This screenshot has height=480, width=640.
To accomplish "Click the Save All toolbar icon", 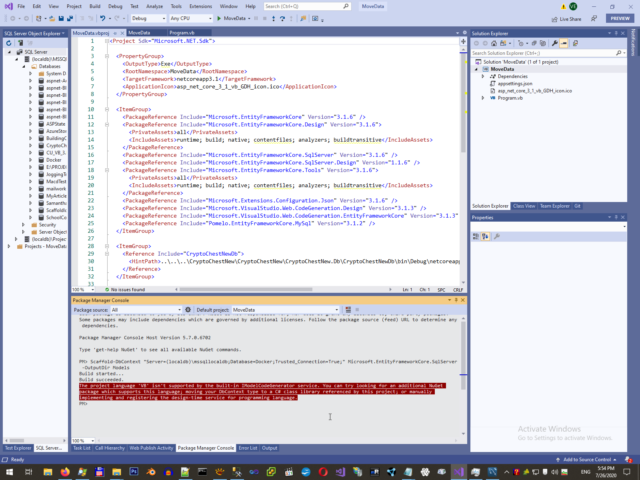I will (70, 18).
